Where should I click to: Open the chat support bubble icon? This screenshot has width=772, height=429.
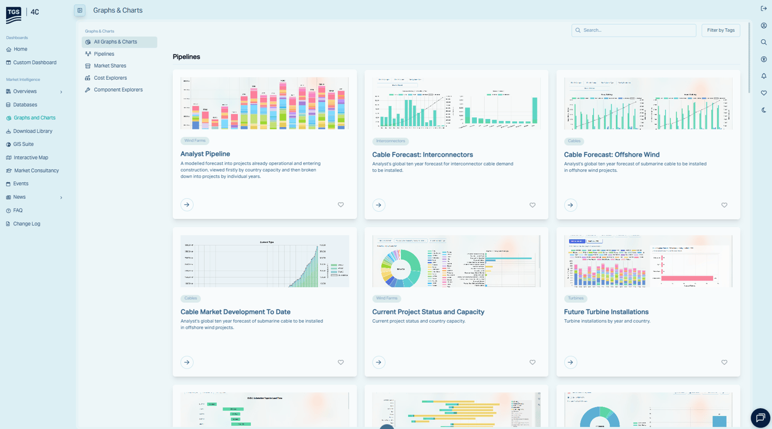(760, 418)
